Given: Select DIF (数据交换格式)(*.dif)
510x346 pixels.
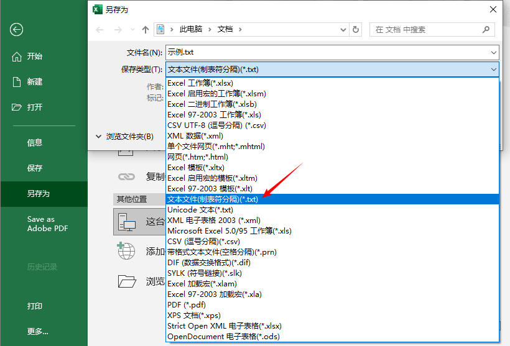Looking at the screenshot, I should pos(332,263).
